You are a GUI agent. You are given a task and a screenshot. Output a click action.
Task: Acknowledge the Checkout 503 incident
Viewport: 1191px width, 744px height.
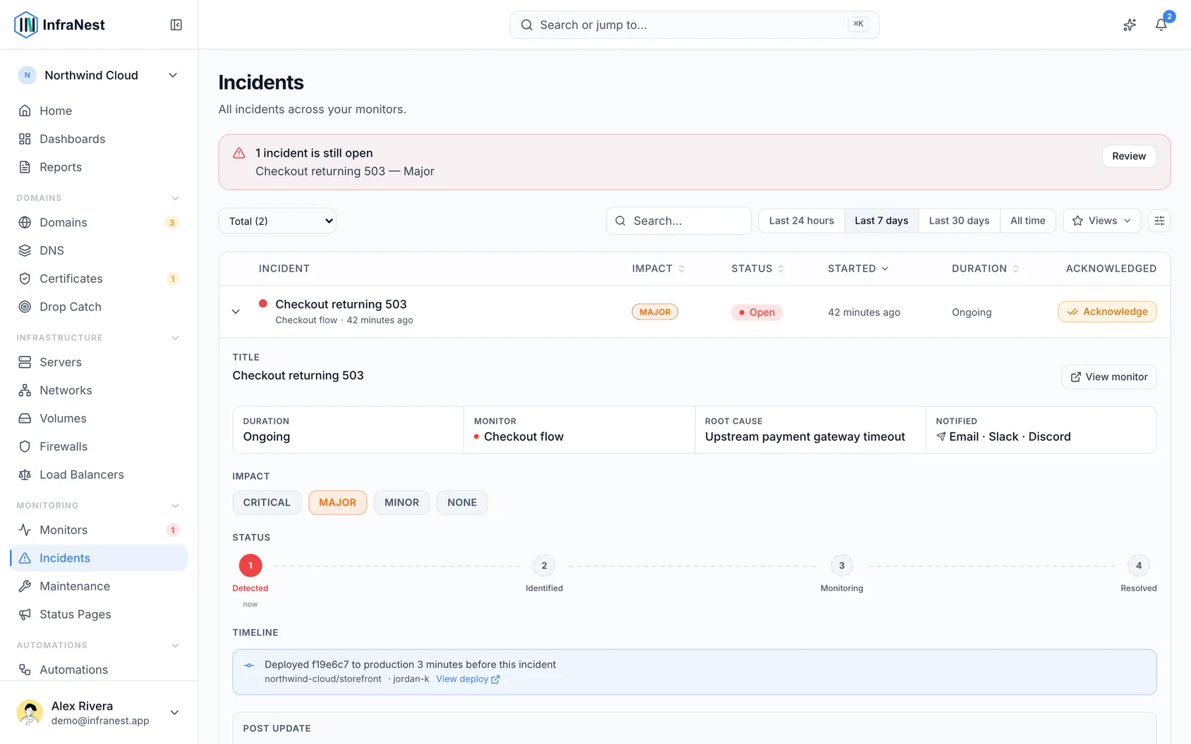1107,312
